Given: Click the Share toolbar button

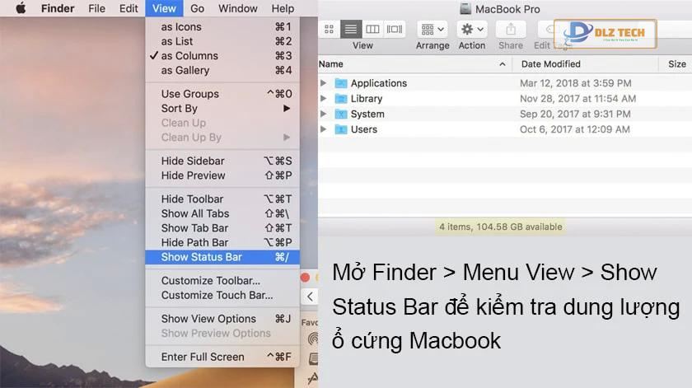Looking at the screenshot, I should tap(511, 30).
